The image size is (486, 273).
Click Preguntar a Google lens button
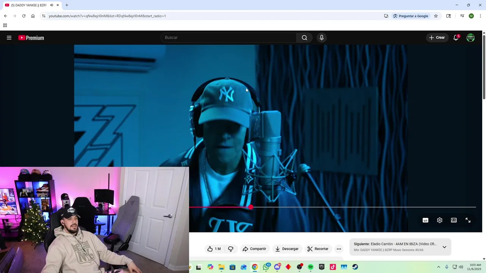point(411,16)
